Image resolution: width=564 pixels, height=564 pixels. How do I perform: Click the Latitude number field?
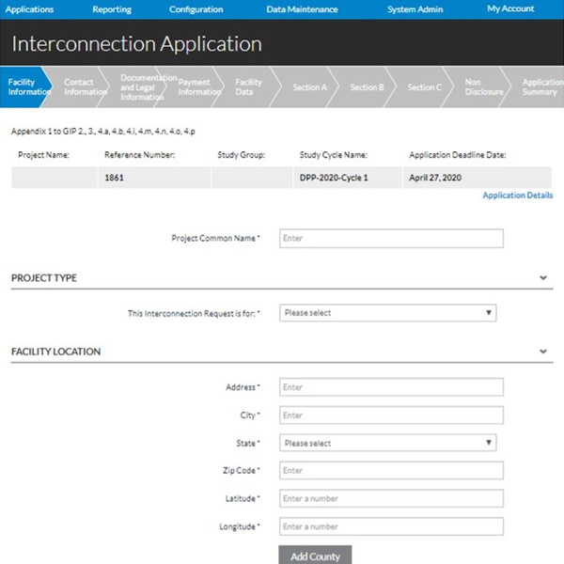pos(391,498)
